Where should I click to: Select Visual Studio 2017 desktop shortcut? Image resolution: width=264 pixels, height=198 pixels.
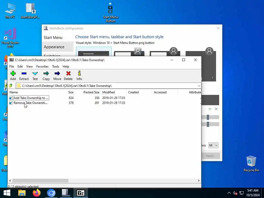tap(10, 38)
